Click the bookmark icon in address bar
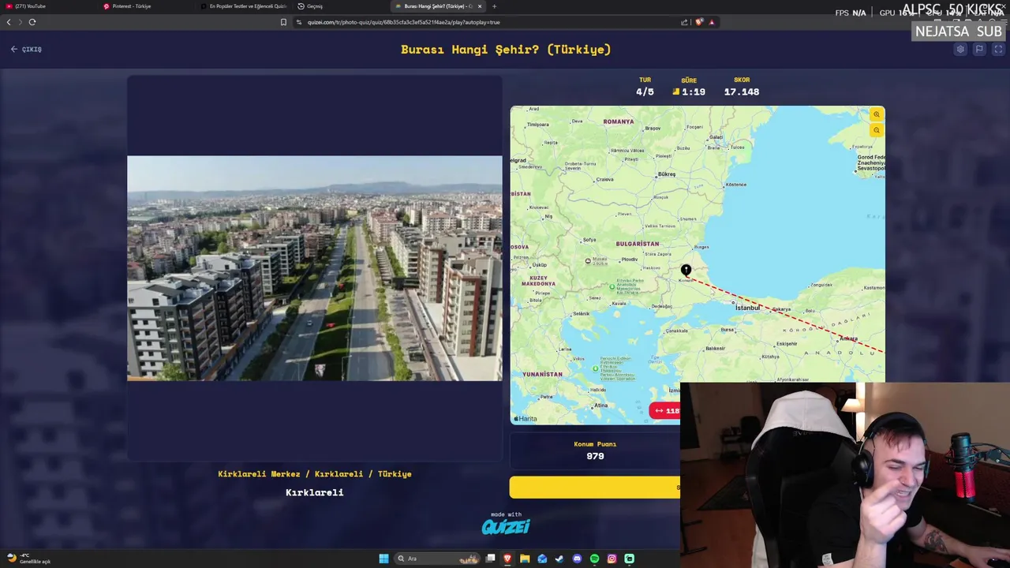 click(x=283, y=22)
